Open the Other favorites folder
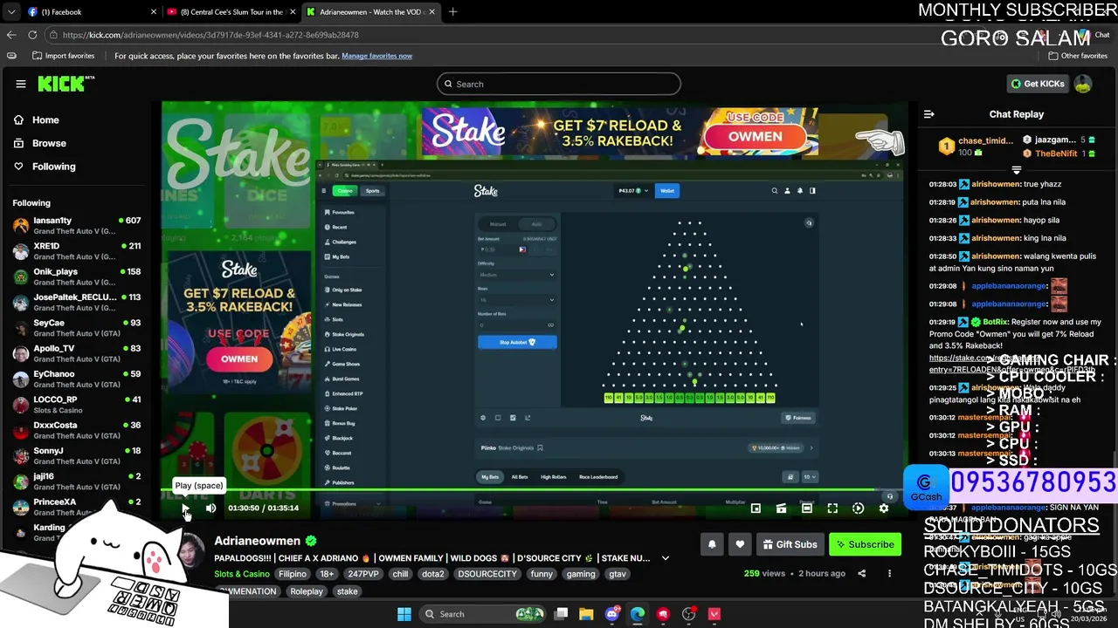1118x628 pixels. [1078, 56]
